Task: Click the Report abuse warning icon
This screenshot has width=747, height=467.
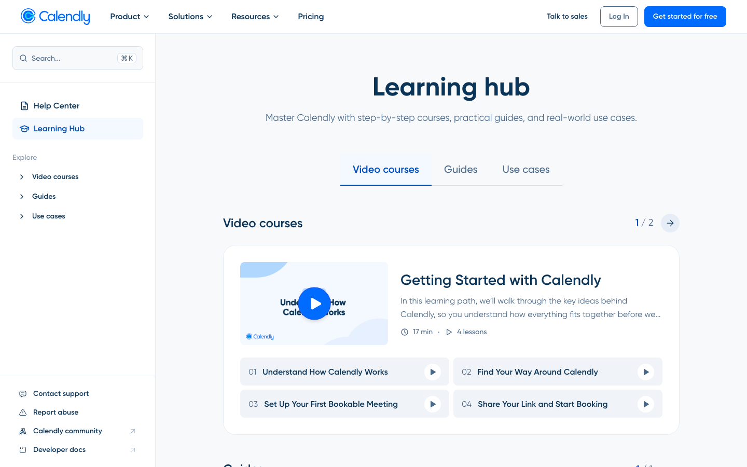Action: pos(23,413)
